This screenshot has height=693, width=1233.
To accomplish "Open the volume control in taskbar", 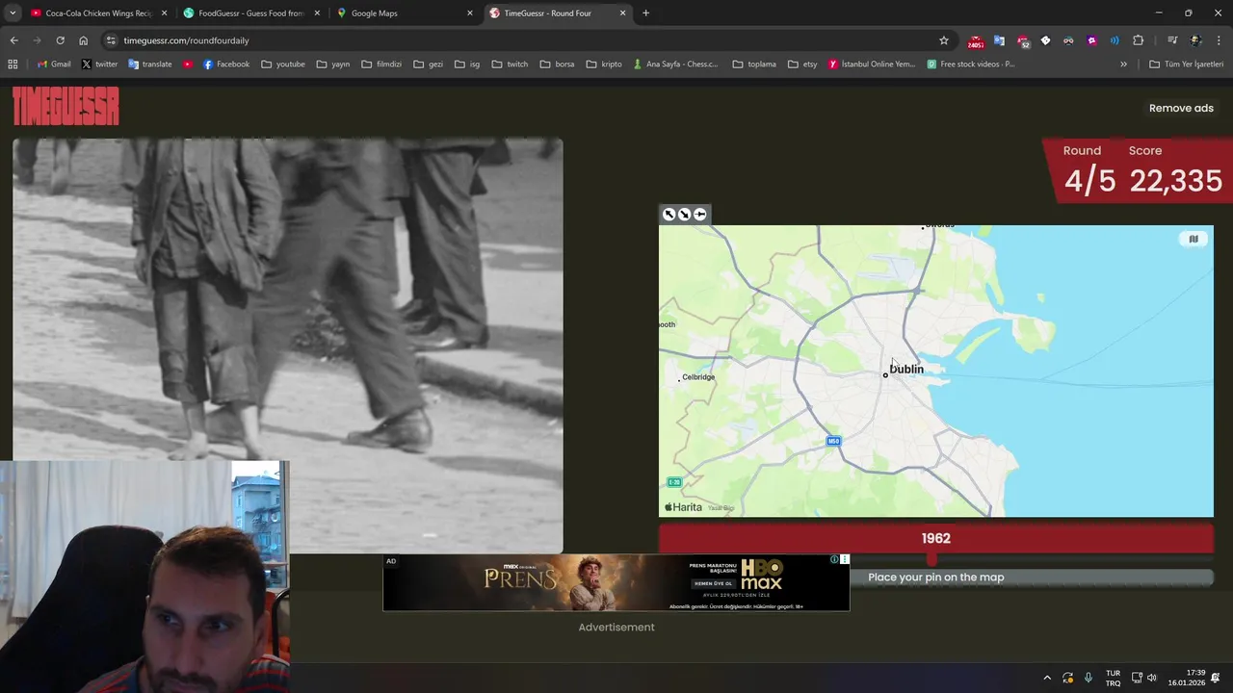I will click(x=1151, y=678).
